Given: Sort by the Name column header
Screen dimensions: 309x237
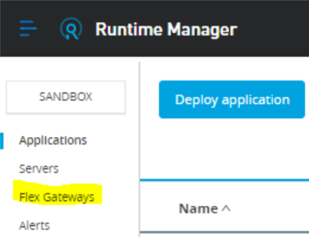Looking at the screenshot, I should pyautogui.click(x=198, y=208).
